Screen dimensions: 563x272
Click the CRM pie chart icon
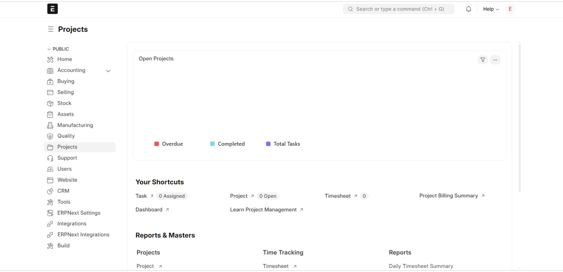click(x=50, y=191)
